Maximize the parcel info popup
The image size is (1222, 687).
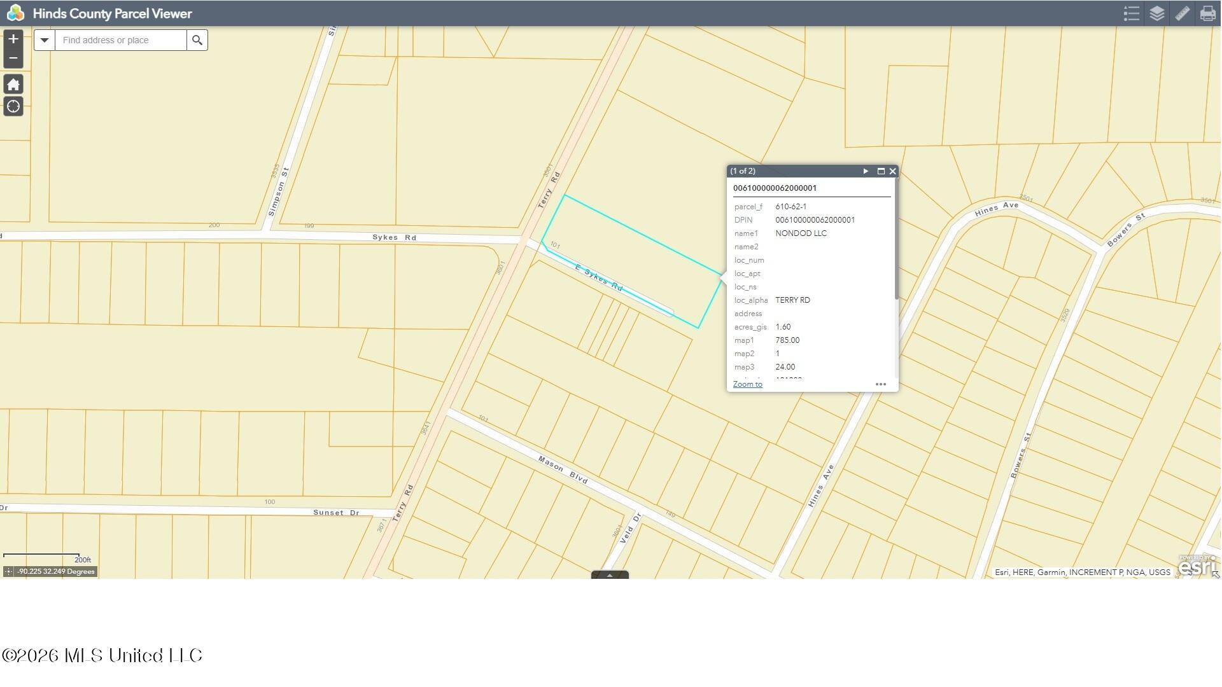(881, 171)
